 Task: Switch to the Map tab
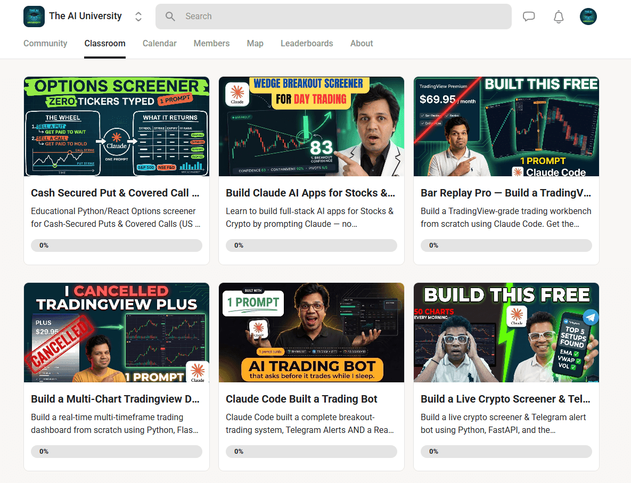(x=255, y=44)
